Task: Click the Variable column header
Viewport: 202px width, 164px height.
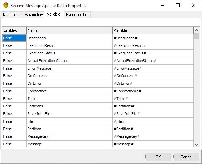Action: tap(153, 30)
